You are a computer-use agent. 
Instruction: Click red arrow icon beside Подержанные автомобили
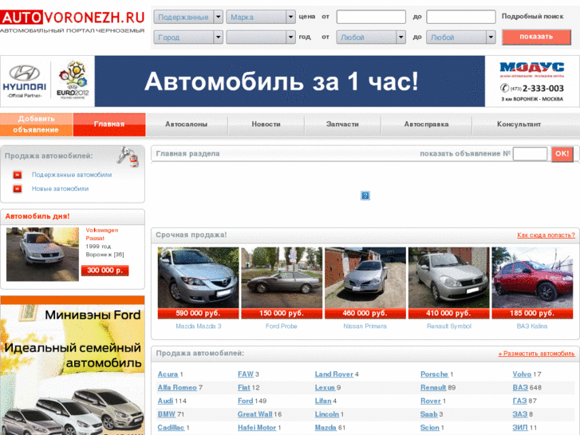tap(17, 175)
